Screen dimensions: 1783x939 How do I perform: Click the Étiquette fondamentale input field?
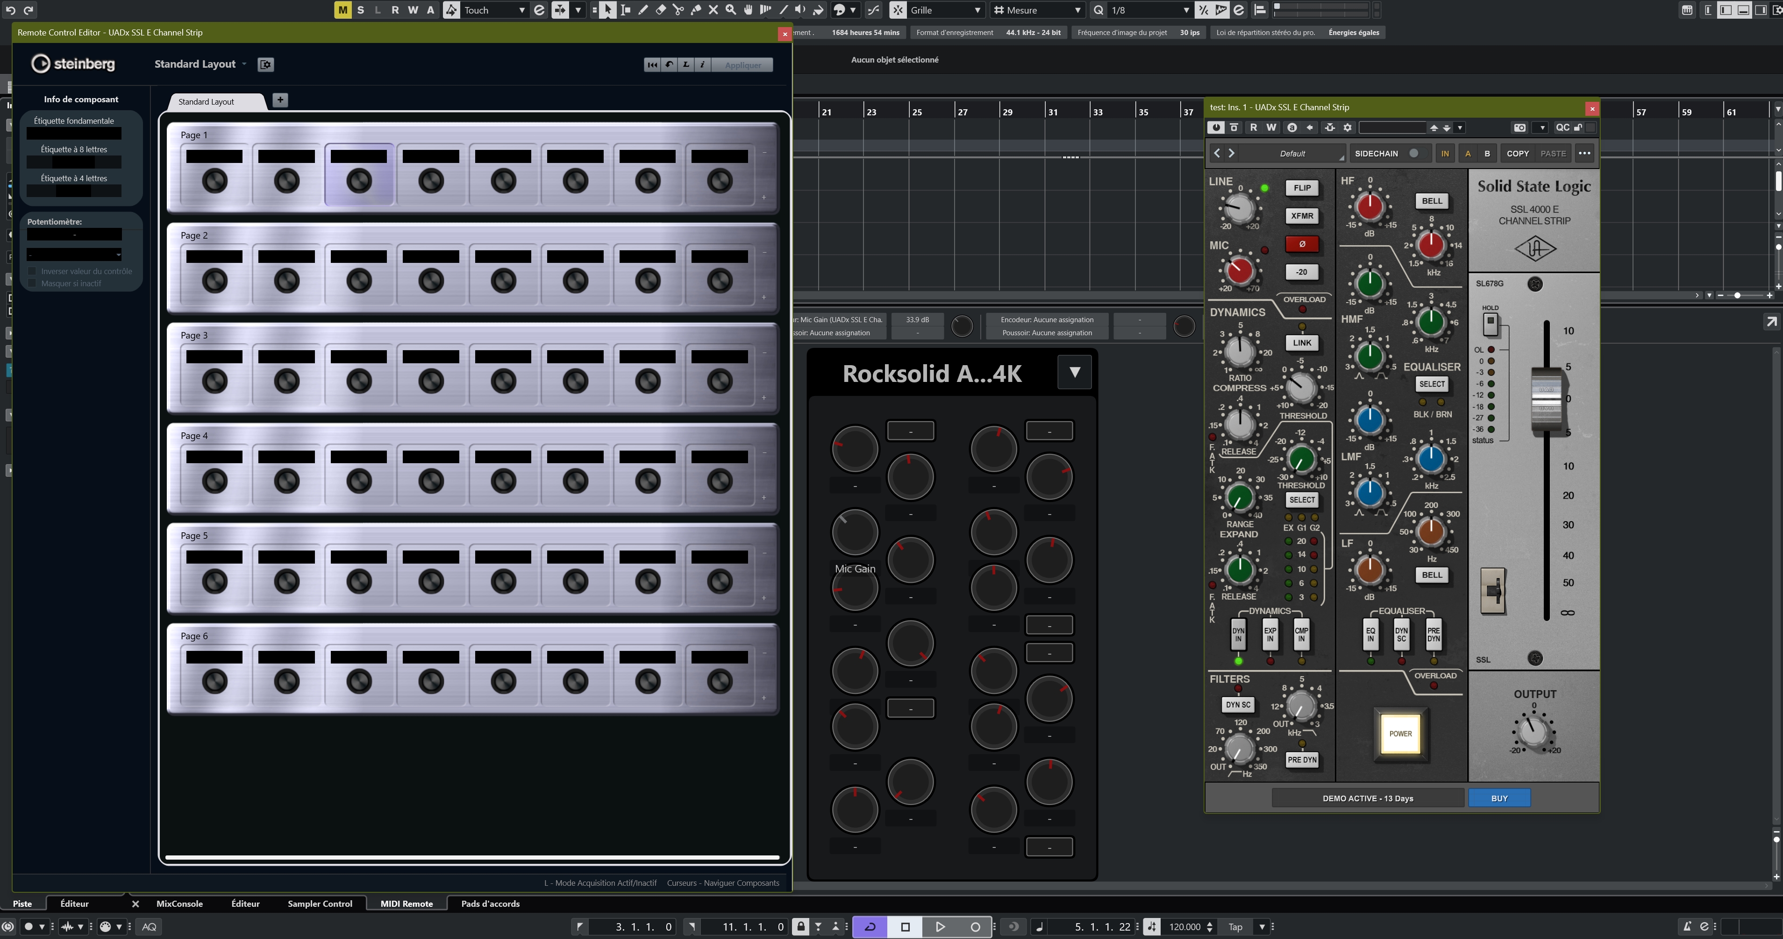coord(74,134)
